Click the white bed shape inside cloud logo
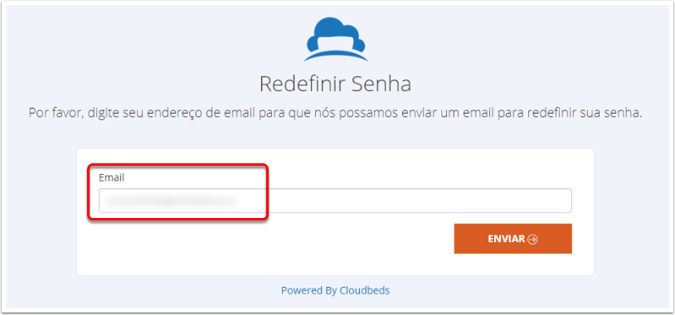The width and height of the screenshot is (675, 315). pyautogui.click(x=336, y=40)
